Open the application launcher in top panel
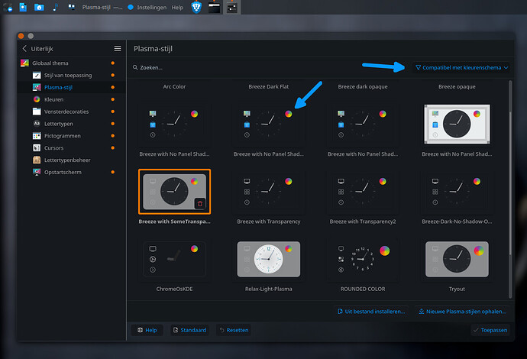Viewport: 527px width, 359px height. [8, 7]
